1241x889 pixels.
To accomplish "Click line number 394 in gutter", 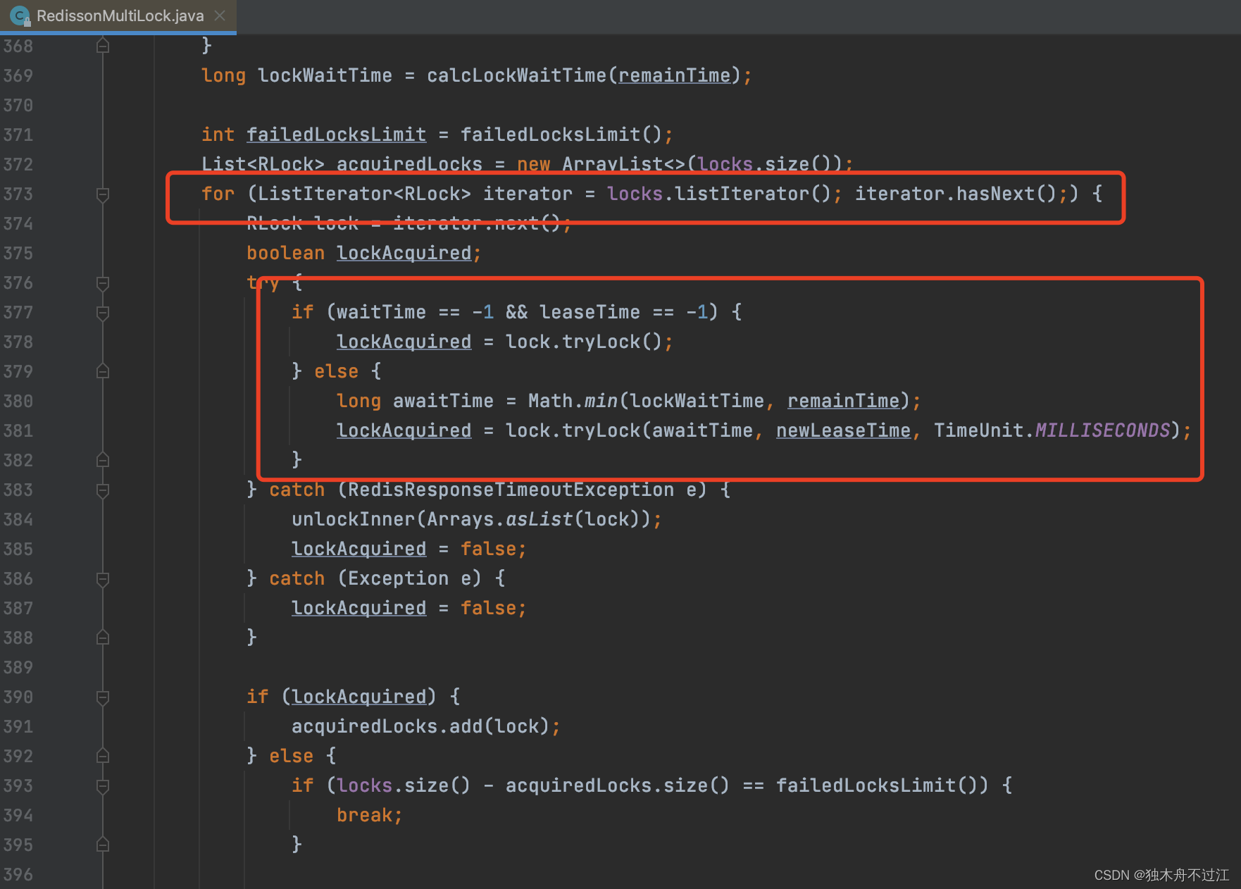I will click(x=18, y=815).
